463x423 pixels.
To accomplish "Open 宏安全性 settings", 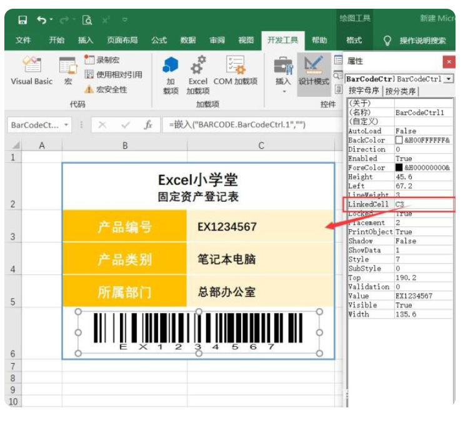I will click(x=106, y=89).
